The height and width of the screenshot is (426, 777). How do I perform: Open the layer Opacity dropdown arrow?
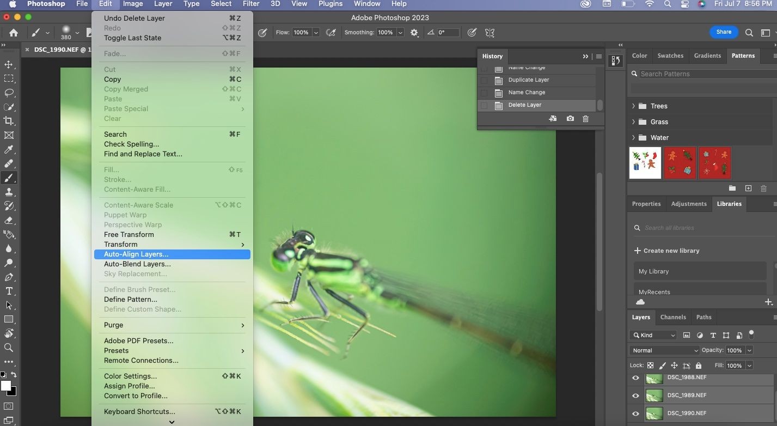click(x=749, y=350)
